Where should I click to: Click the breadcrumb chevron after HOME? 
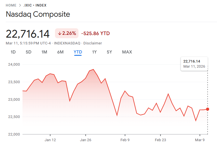coord(20,5)
